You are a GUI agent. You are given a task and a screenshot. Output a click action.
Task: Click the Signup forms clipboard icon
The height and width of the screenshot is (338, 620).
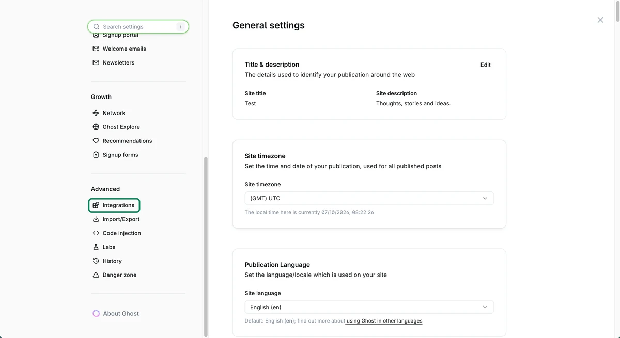96,155
